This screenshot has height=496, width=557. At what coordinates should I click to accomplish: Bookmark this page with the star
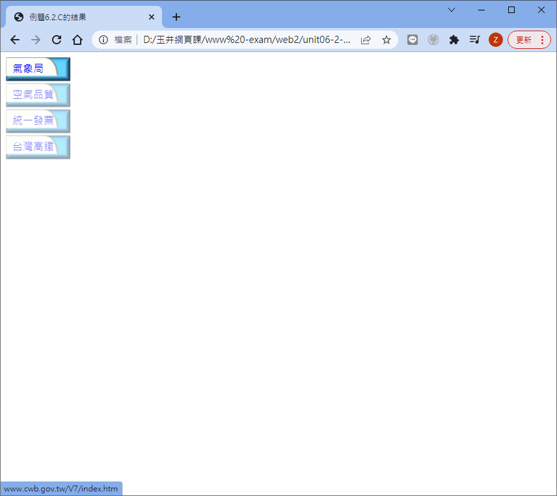pyautogui.click(x=387, y=40)
